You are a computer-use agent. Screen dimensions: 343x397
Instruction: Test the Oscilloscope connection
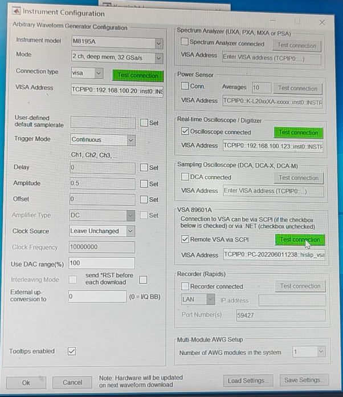click(299, 133)
